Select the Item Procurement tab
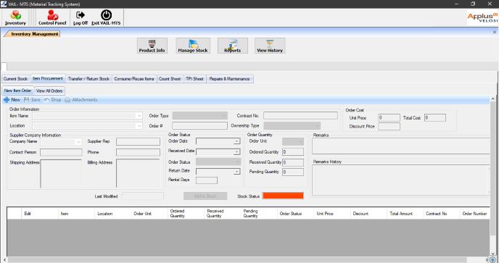 click(x=48, y=78)
